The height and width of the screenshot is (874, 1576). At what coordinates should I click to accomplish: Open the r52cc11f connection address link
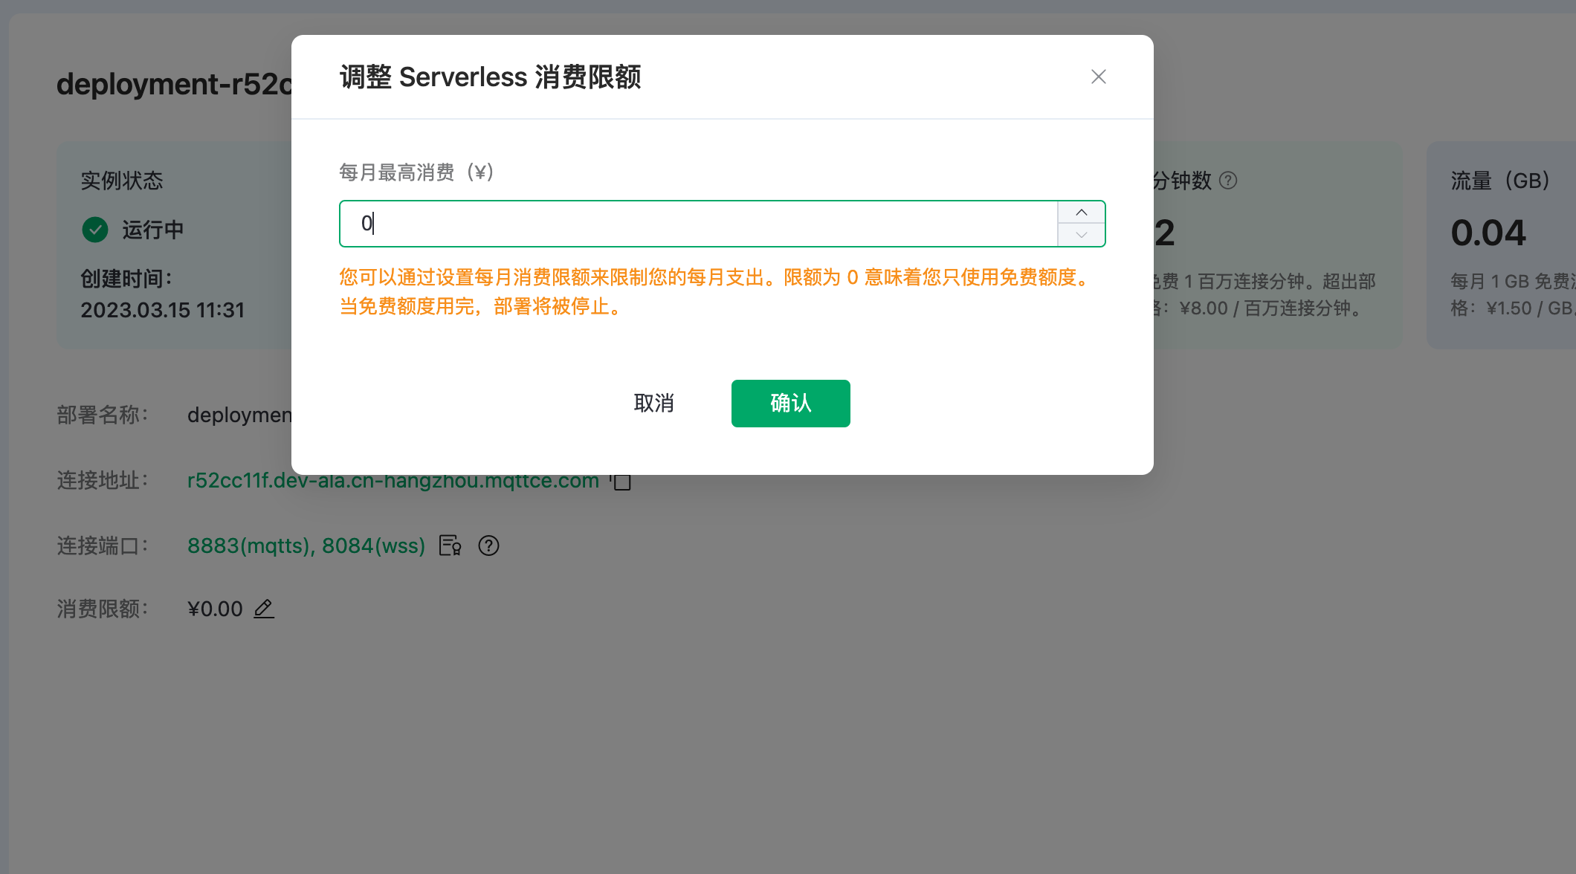(x=393, y=481)
